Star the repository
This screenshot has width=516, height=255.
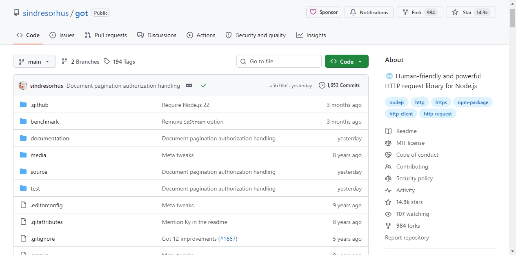471,12
